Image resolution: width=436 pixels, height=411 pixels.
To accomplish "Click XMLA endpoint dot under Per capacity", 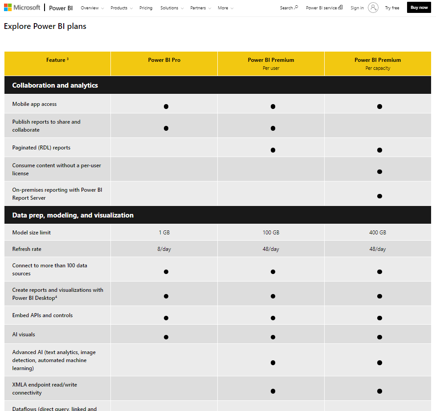I will point(379,391).
